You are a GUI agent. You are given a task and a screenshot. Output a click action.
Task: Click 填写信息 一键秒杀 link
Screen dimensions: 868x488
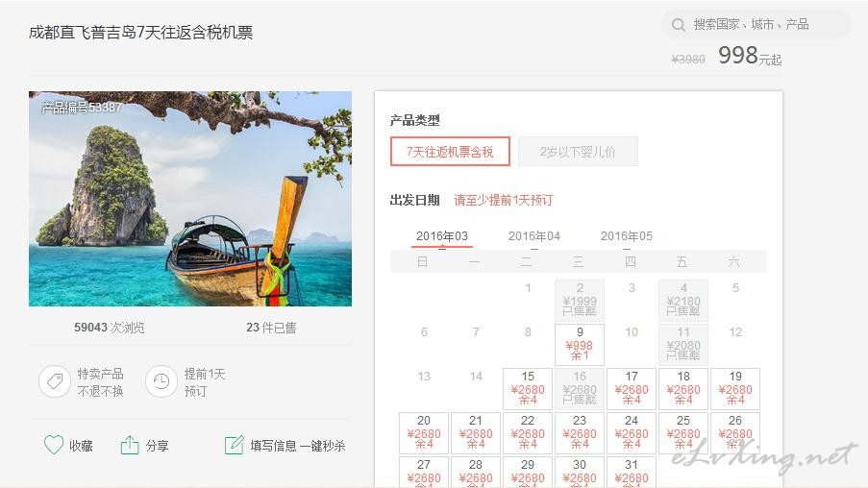click(x=298, y=446)
